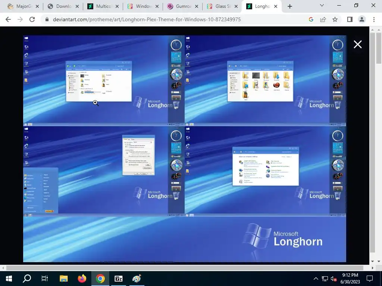Close the Downlo tab

(77, 6)
